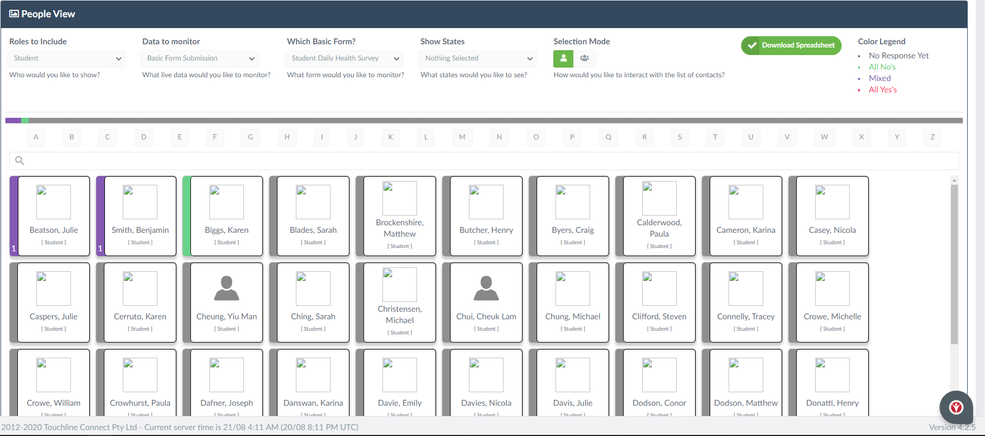Select single-person selection mode icon

point(563,58)
